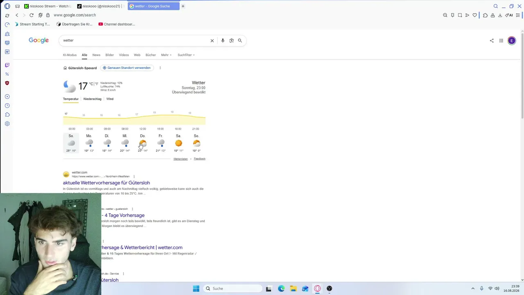Open the Stream Starting bookmark
This screenshot has height=295, width=524.
(x=32, y=24)
